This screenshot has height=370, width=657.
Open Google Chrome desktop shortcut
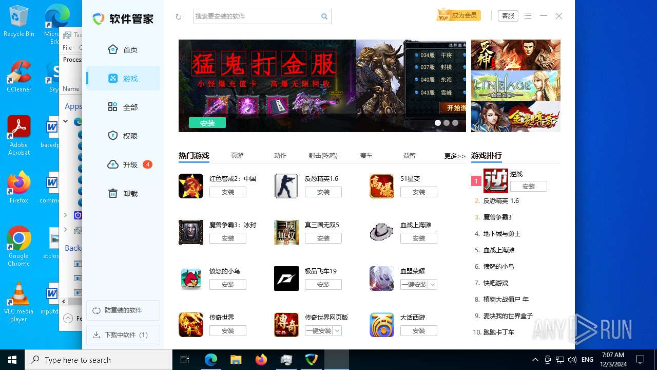click(x=19, y=247)
